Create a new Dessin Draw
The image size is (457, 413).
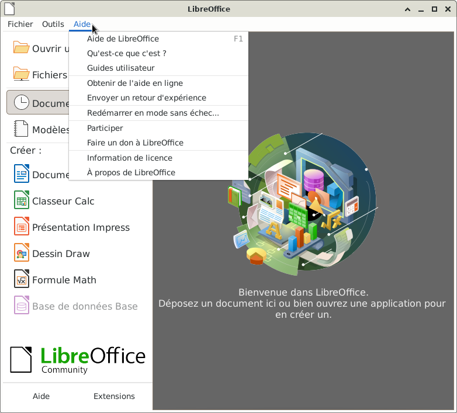point(61,254)
